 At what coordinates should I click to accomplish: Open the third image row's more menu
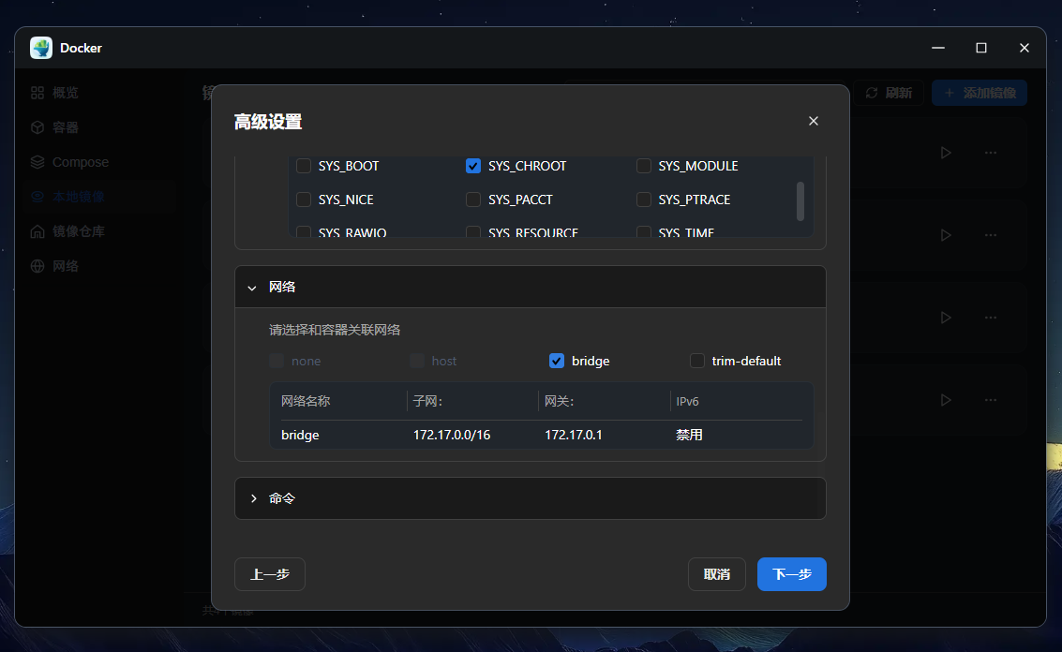click(991, 318)
